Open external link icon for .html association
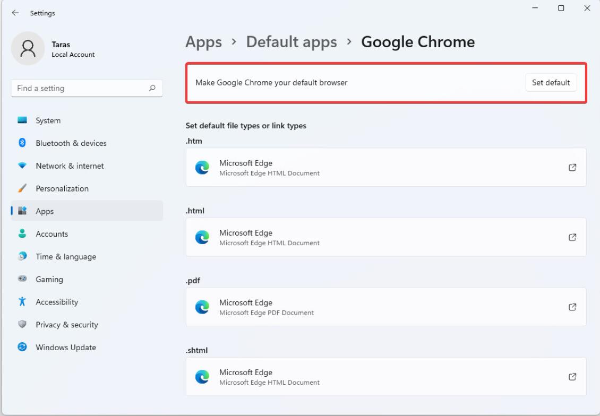600x416 pixels. coord(572,237)
